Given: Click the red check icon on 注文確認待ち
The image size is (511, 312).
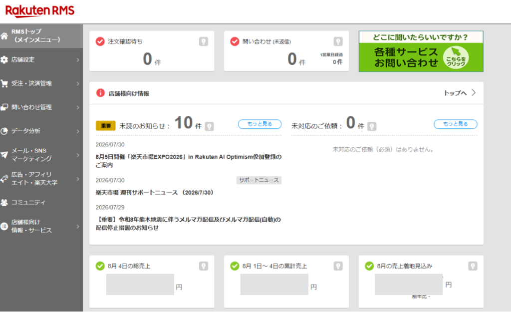Looking at the screenshot, I should pyautogui.click(x=100, y=41).
